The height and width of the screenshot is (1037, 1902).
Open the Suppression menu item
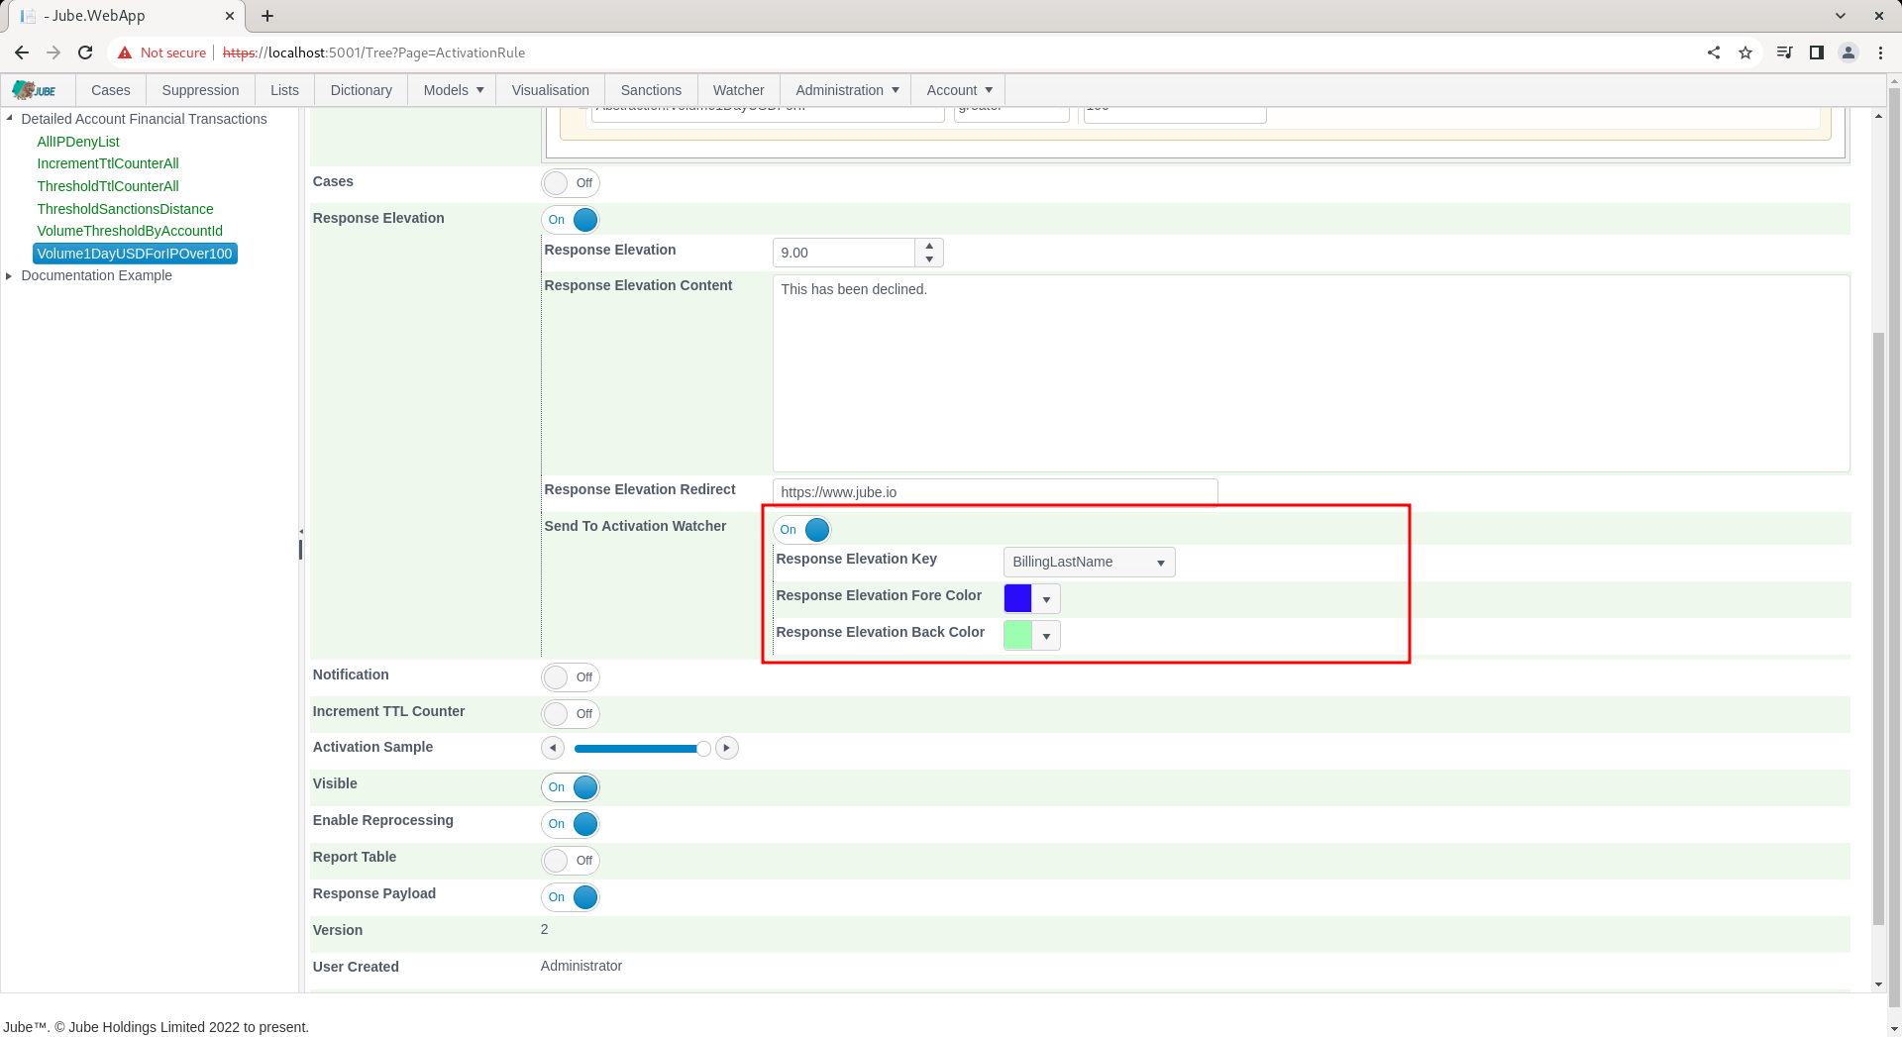[200, 90]
